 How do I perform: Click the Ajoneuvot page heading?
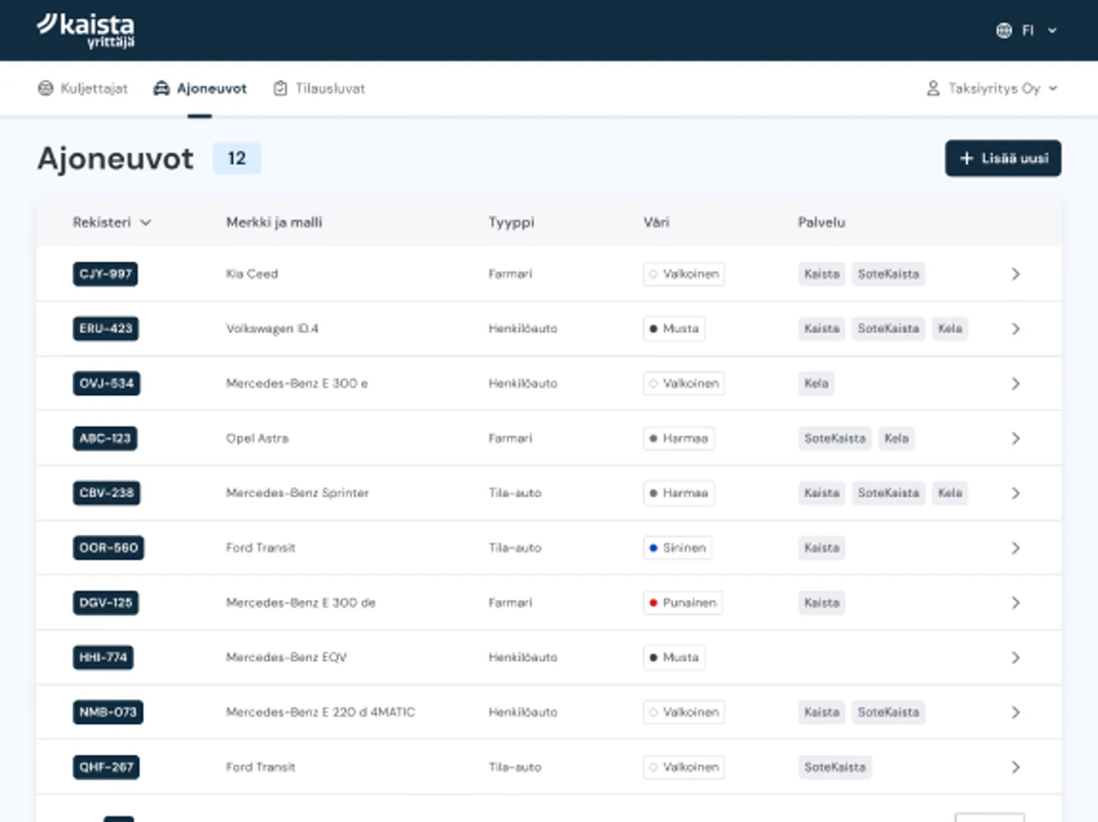116,159
